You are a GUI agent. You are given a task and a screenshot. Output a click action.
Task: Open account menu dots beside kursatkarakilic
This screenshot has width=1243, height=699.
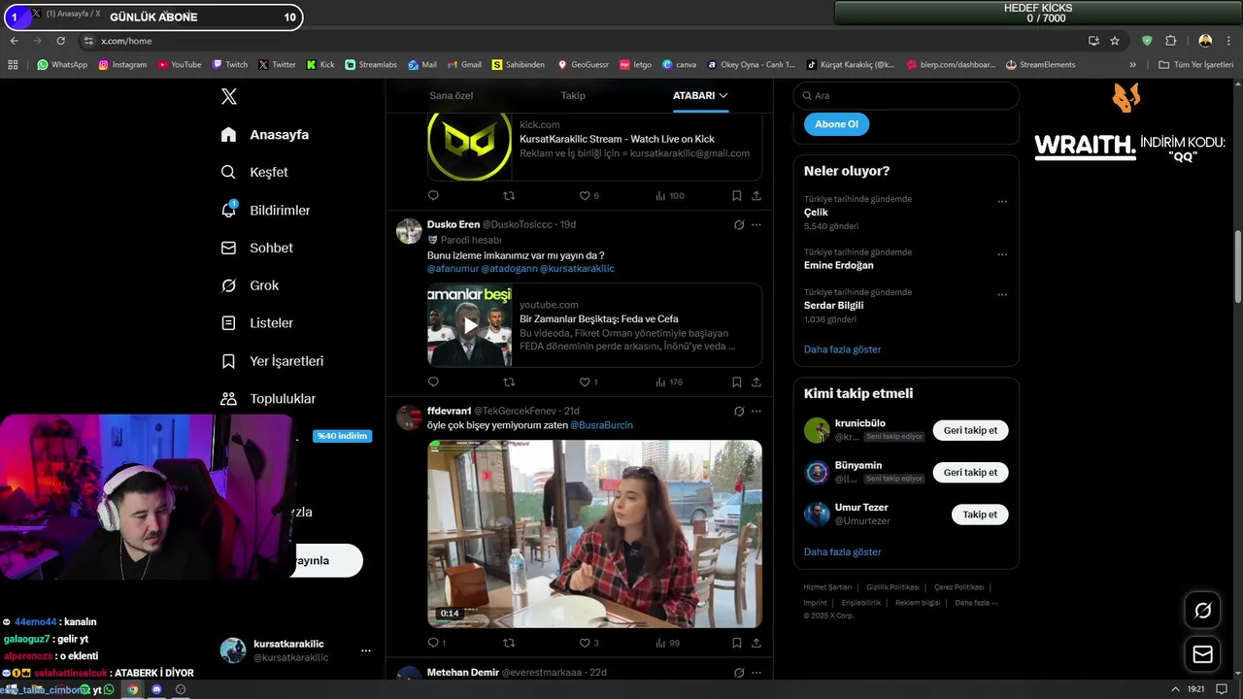pyautogui.click(x=366, y=650)
